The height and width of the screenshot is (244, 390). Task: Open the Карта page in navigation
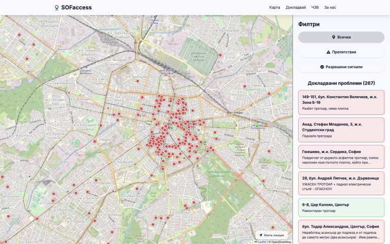[x=275, y=8]
